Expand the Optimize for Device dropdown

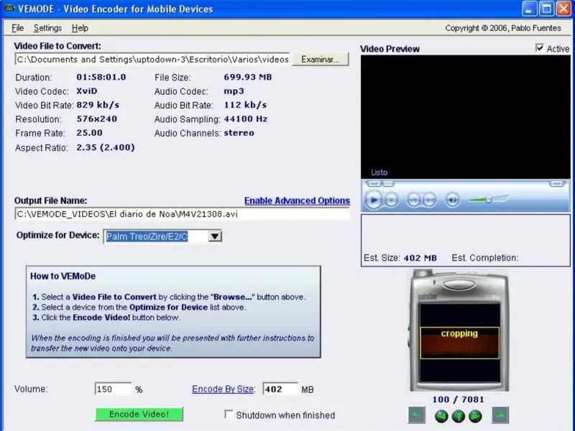click(215, 236)
